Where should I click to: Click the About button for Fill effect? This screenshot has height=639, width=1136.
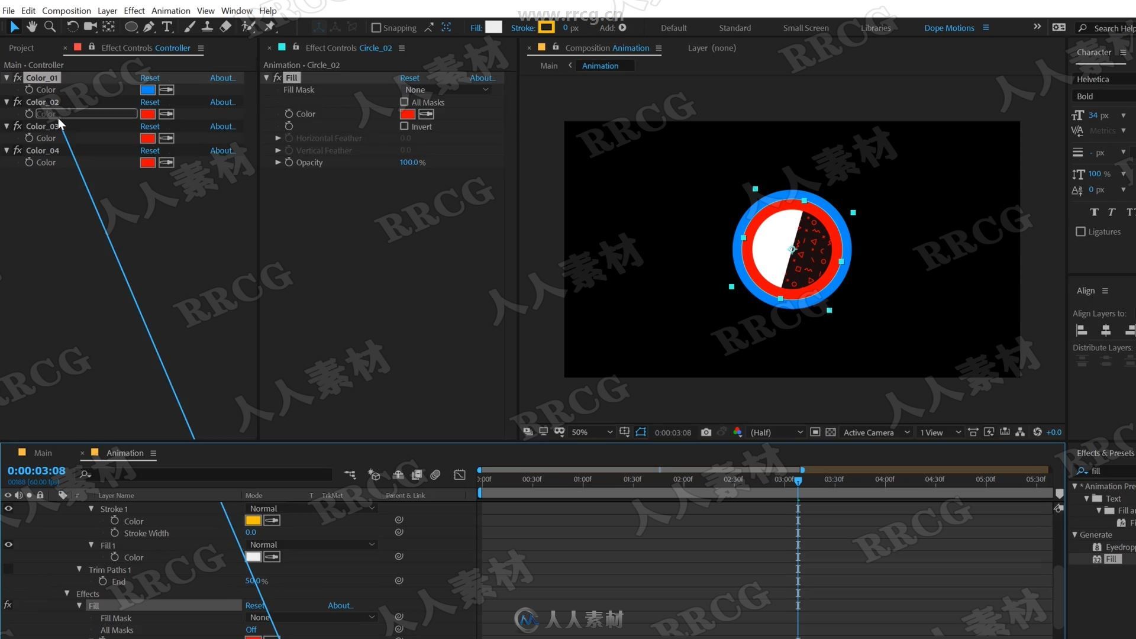tap(483, 78)
